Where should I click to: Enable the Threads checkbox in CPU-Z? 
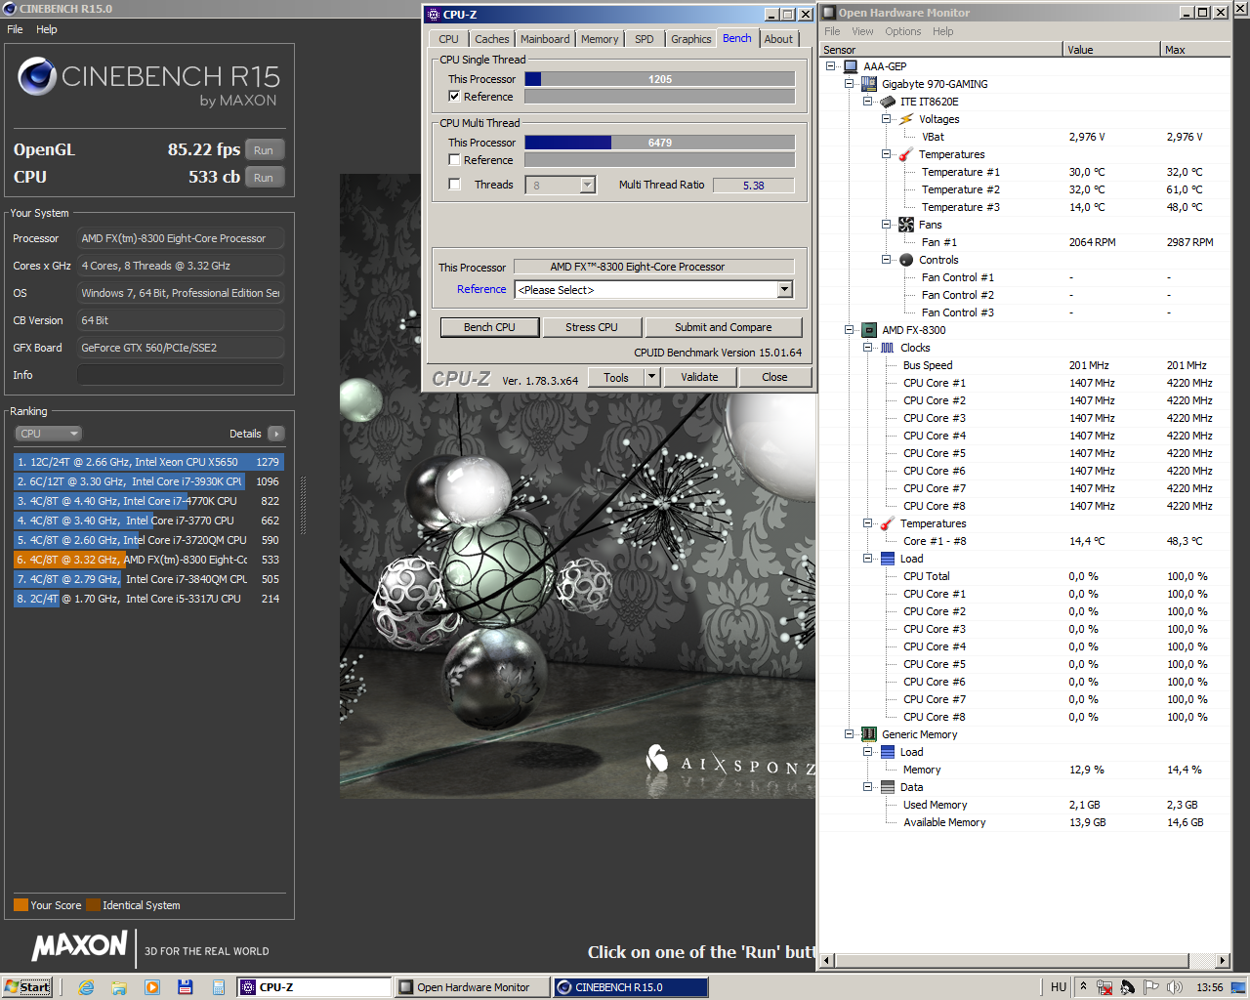pos(454,185)
